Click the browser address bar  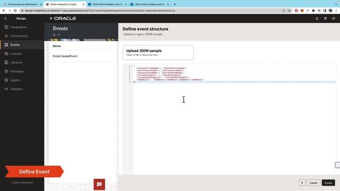point(152,11)
